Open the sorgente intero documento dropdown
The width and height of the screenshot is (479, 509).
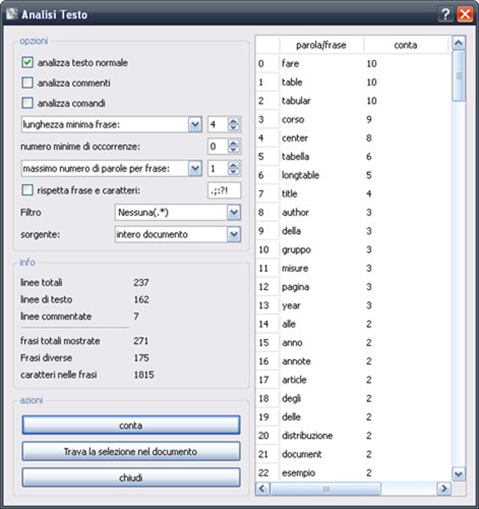[233, 234]
